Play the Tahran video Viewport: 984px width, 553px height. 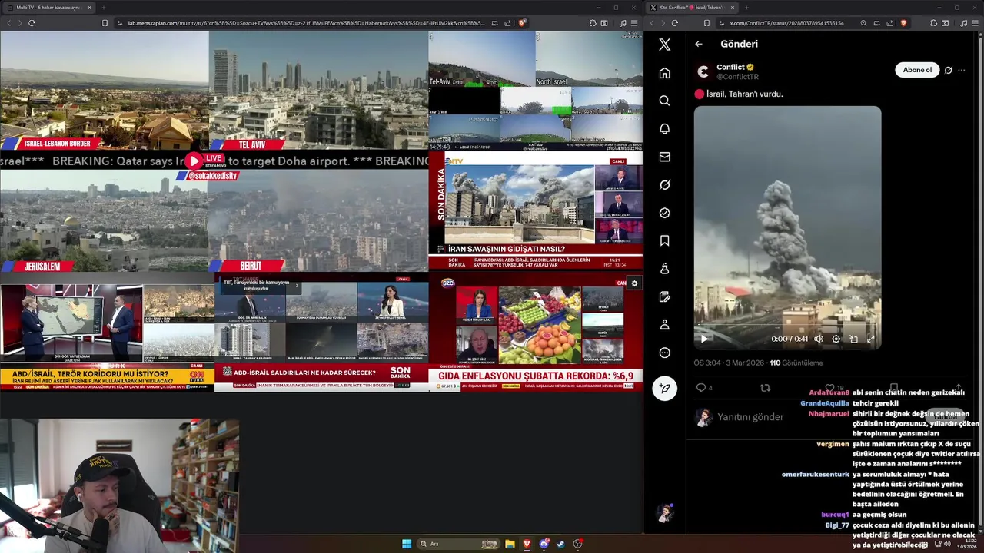pyautogui.click(x=703, y=339)
